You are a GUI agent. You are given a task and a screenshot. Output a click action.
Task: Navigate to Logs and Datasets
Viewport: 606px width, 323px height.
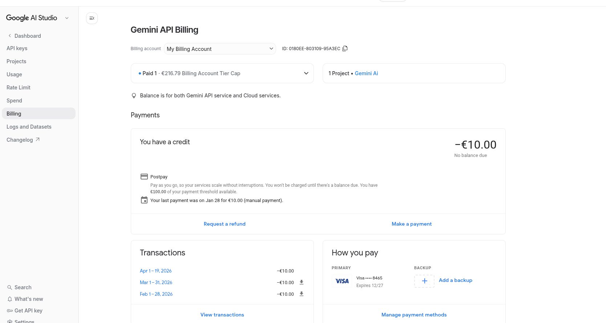(29, 127)
